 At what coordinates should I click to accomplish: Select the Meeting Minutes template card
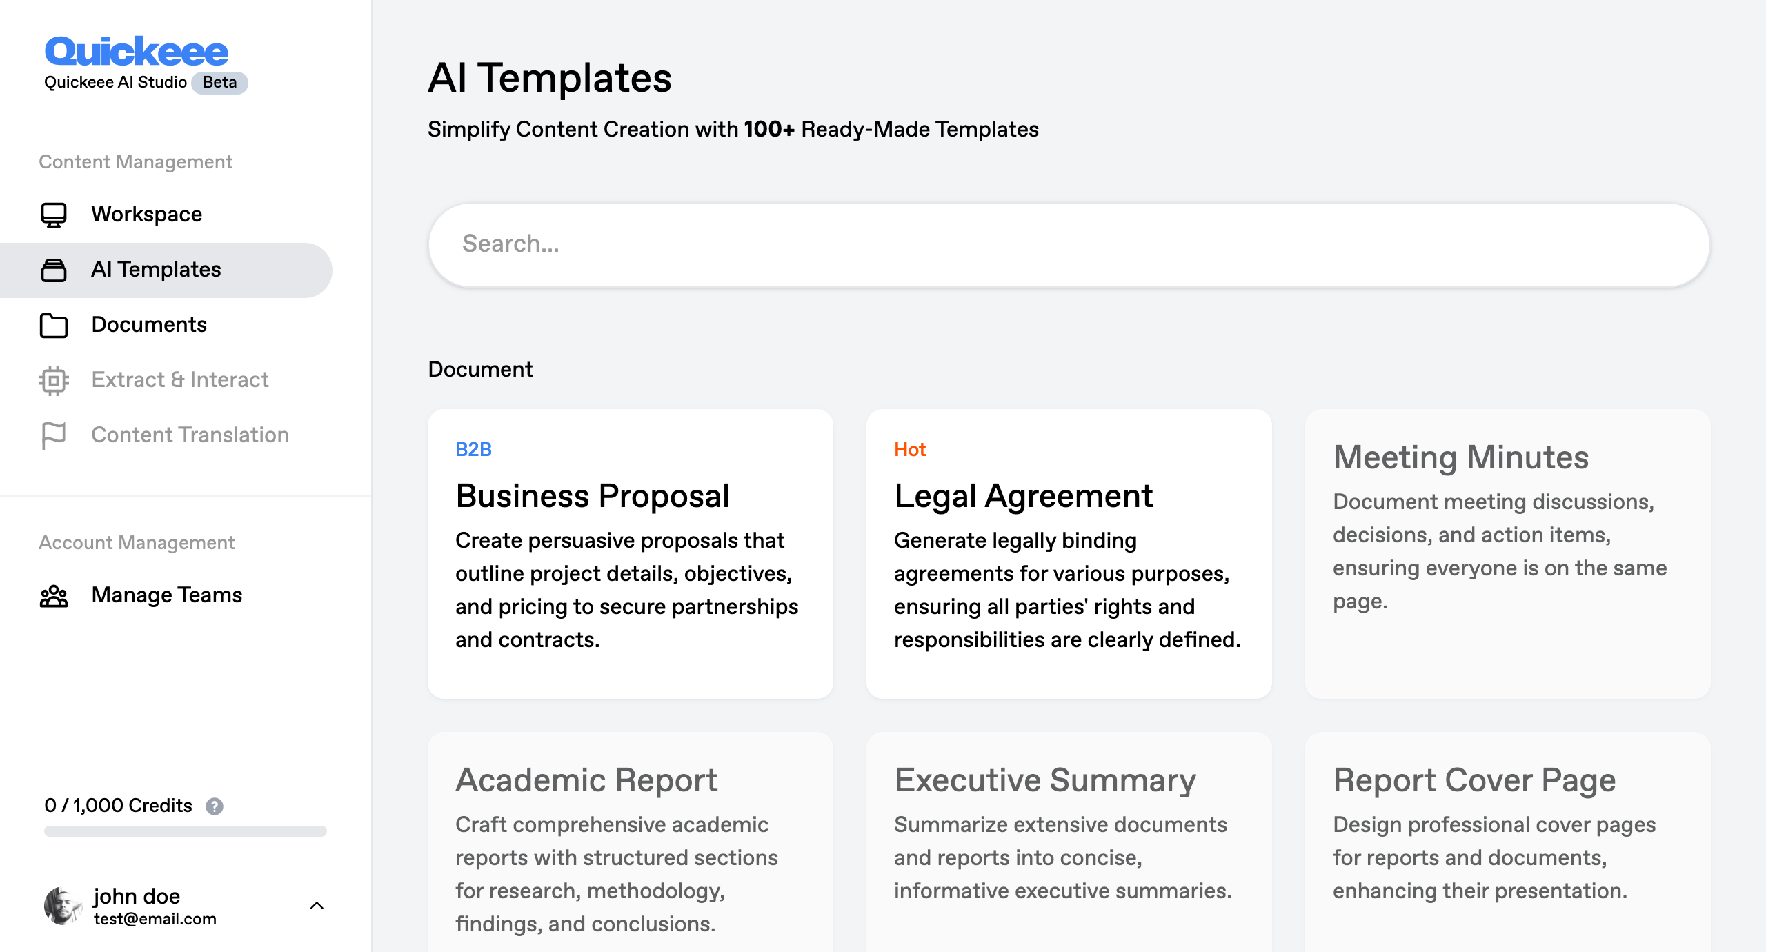point(1507,554)
